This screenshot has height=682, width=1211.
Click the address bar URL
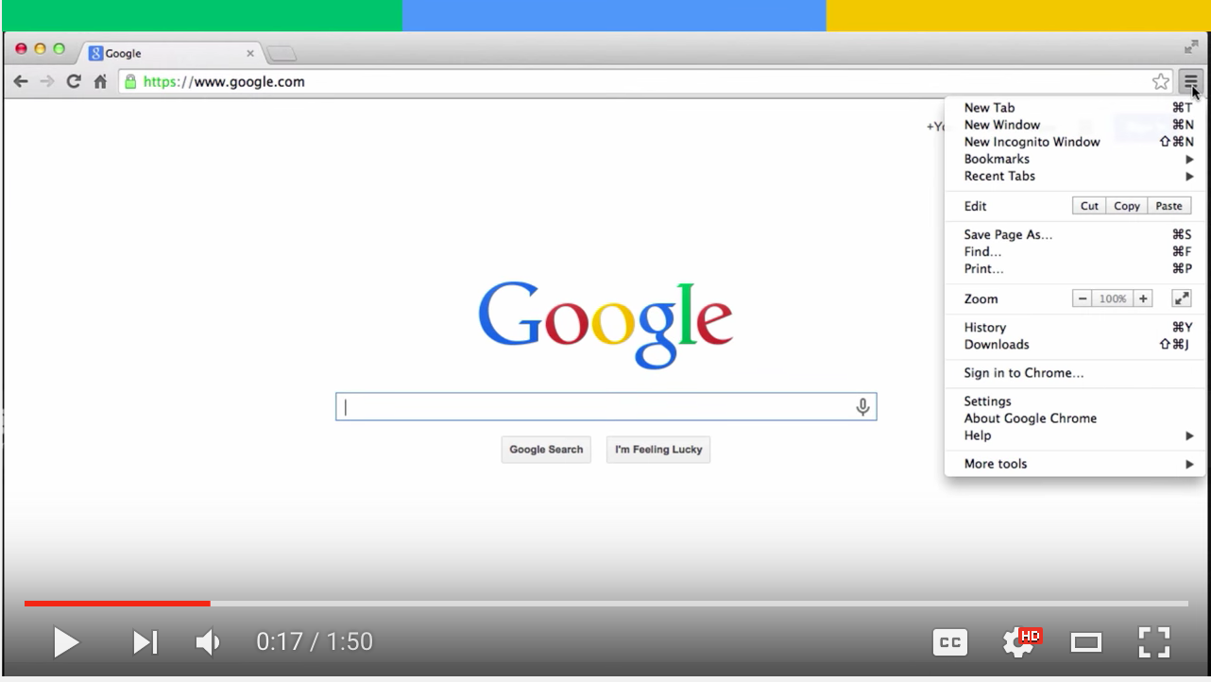pyautogui.click(x=224, y=82)
